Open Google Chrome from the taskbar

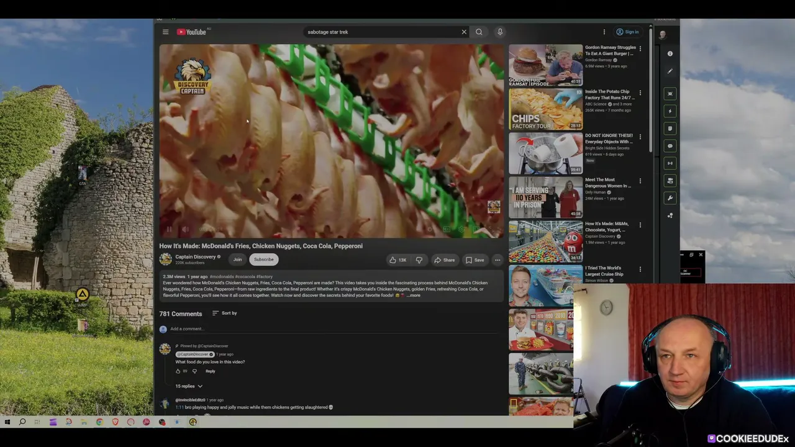click(99, 422)
